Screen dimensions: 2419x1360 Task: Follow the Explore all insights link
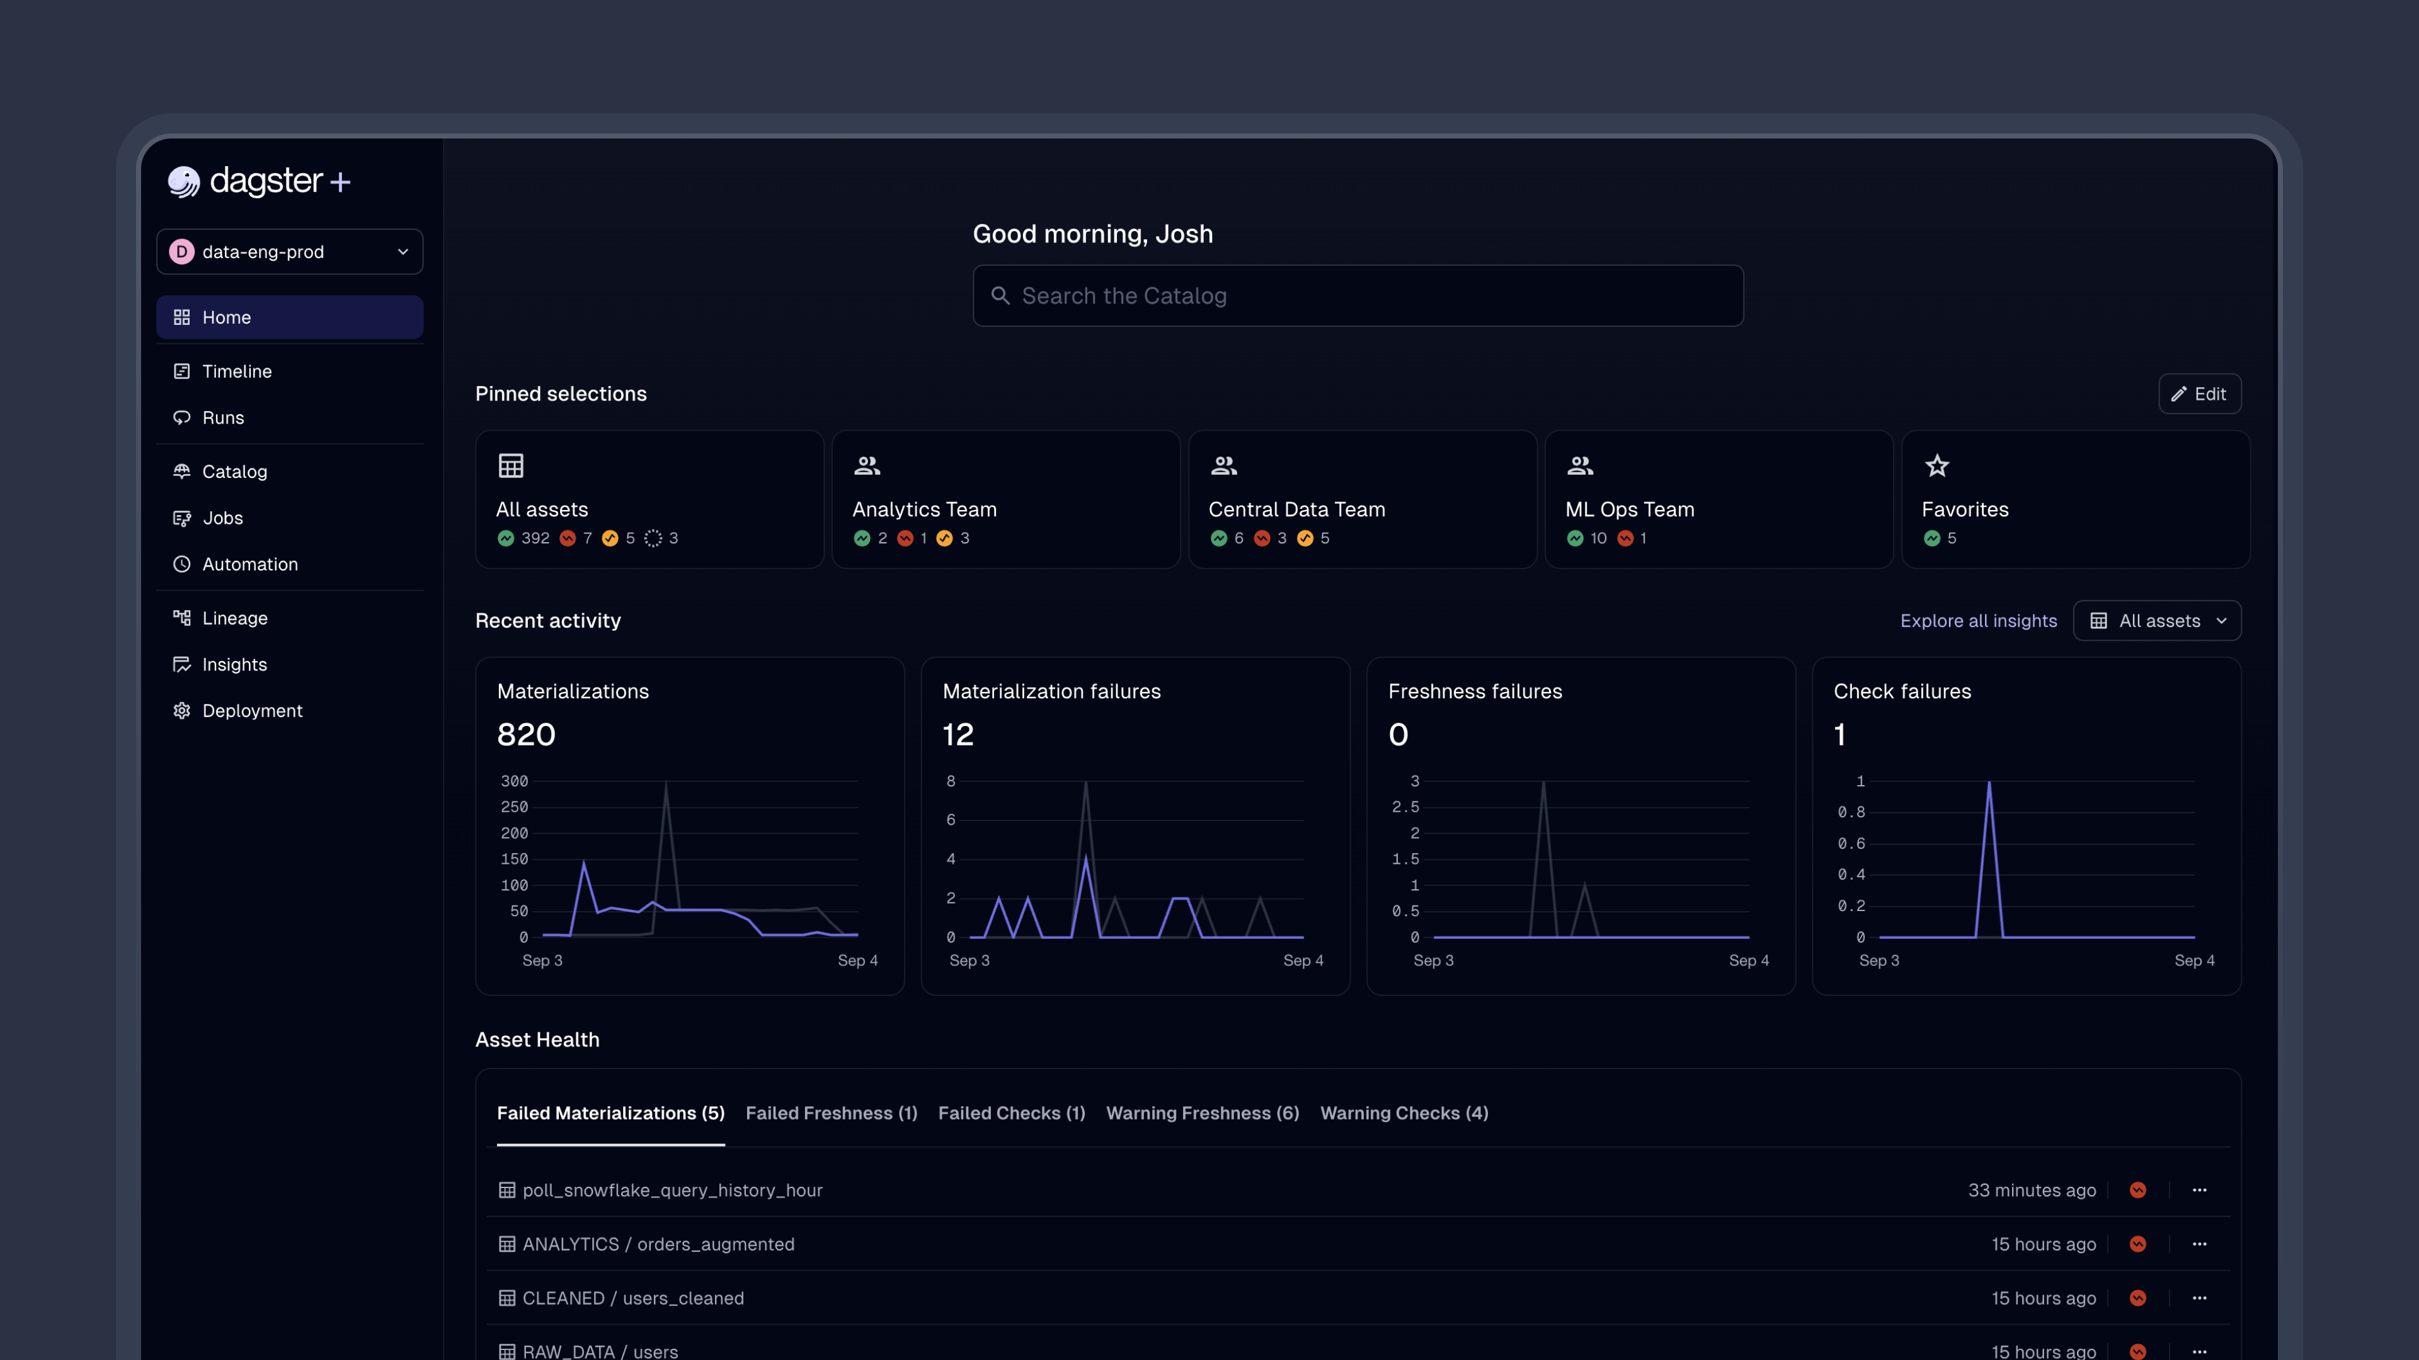(x=1979, y=620)
